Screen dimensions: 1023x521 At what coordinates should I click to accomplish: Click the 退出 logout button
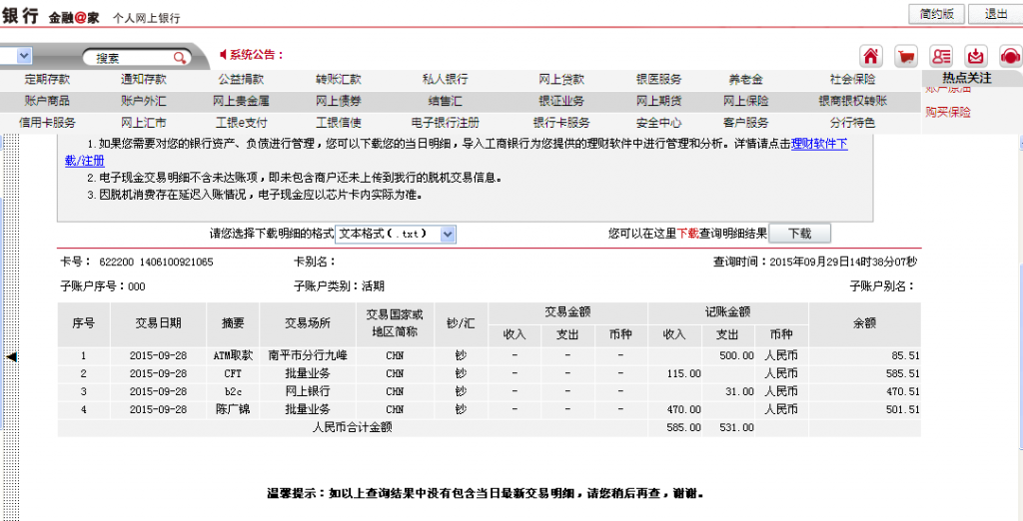tap(995, 14)
